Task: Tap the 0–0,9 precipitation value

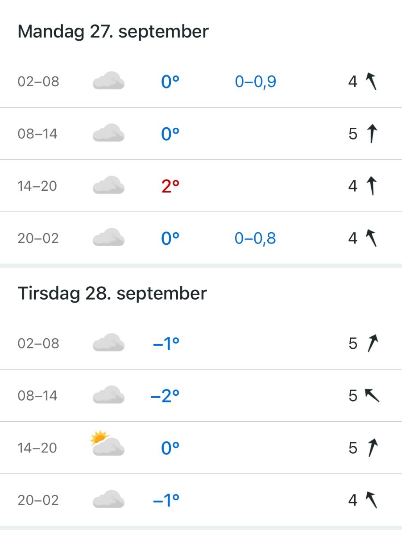Action: click(256, 82)
